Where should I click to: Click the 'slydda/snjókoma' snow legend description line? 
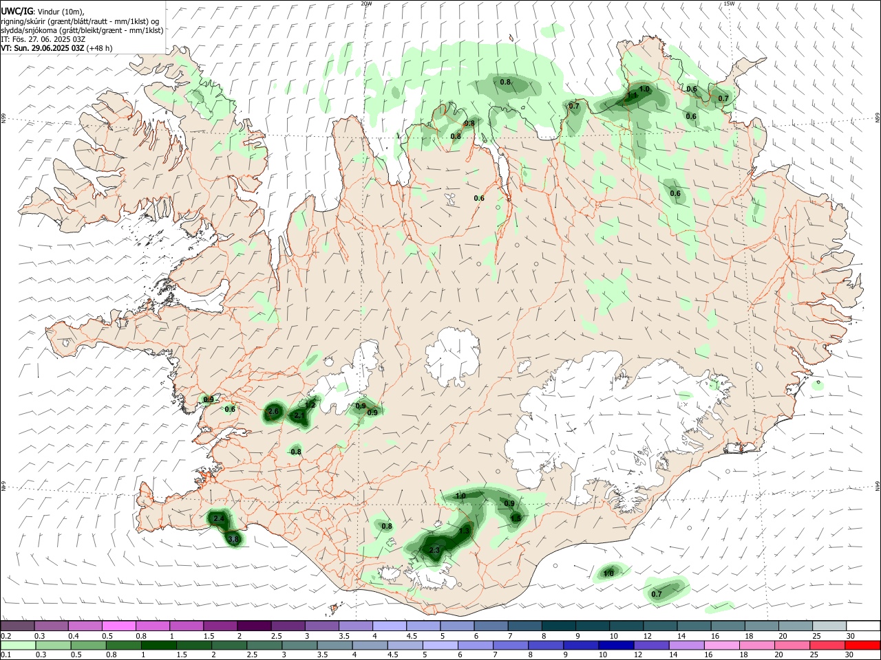click(82, 30)
